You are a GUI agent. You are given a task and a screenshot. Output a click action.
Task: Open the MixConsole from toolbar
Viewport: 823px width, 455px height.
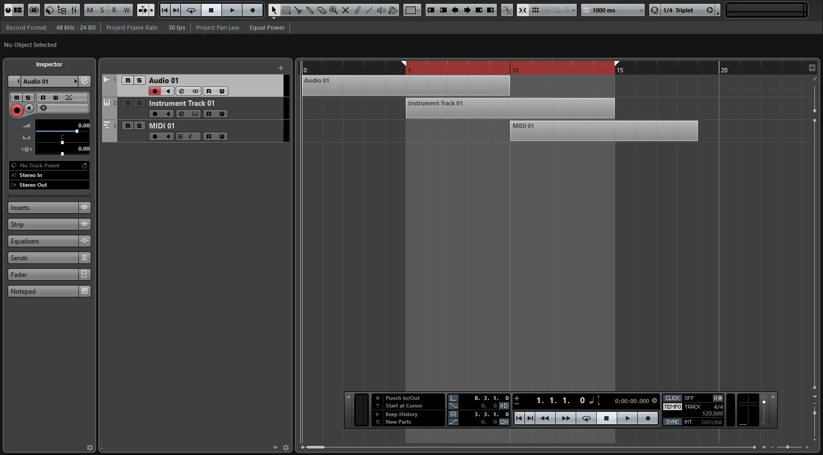(74, 10)
